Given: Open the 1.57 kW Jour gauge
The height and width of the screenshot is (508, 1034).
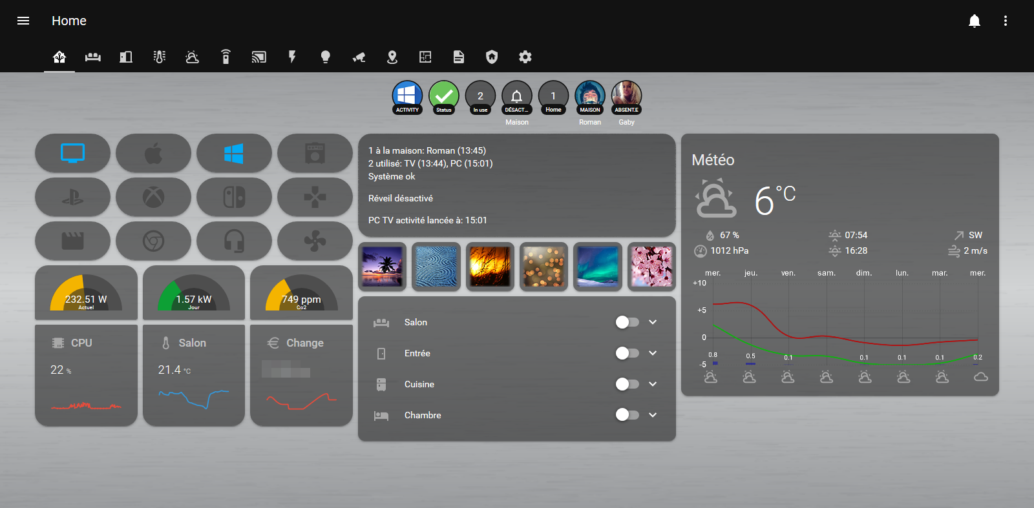Looking at the screenshot, I should pos(194,292).
